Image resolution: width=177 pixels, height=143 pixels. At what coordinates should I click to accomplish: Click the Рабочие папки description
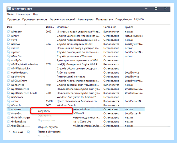point(66,73)
